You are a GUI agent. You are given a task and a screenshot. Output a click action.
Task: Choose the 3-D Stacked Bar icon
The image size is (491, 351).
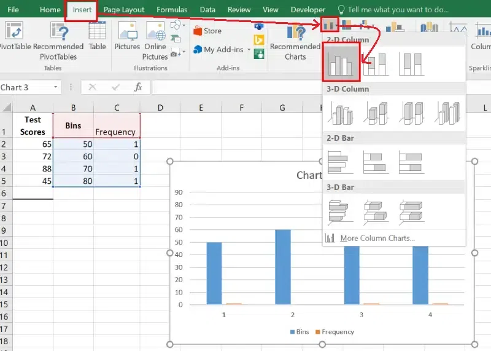pyautogui.click(x=376, y=212)
